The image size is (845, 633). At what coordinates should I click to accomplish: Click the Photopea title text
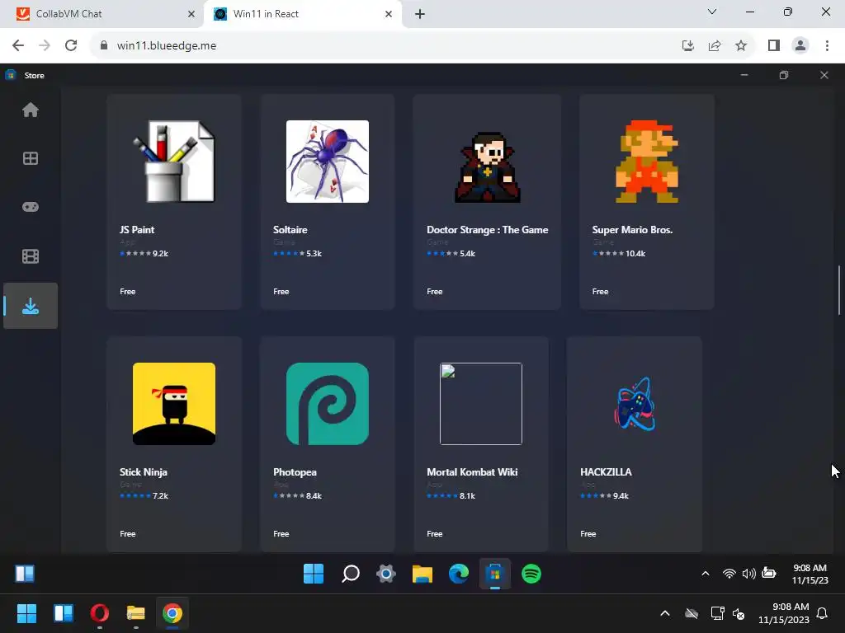point(295,472)
